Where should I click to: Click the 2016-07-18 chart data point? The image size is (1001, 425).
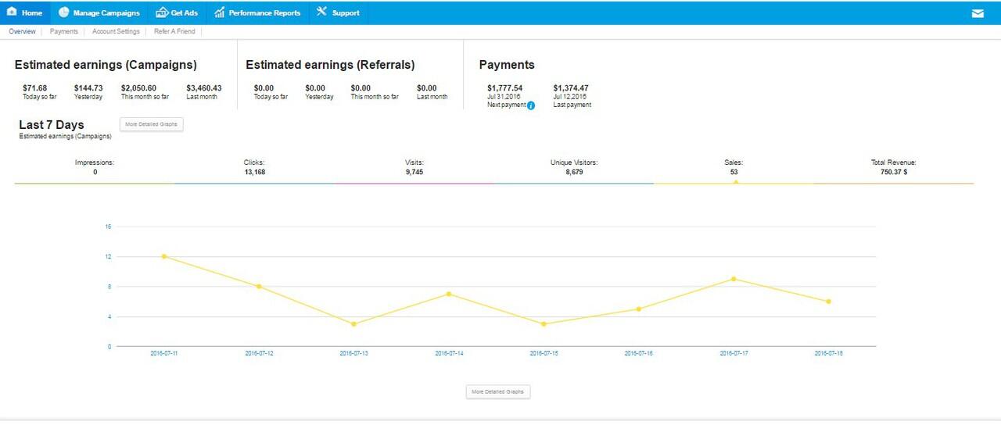pos(829,302)
